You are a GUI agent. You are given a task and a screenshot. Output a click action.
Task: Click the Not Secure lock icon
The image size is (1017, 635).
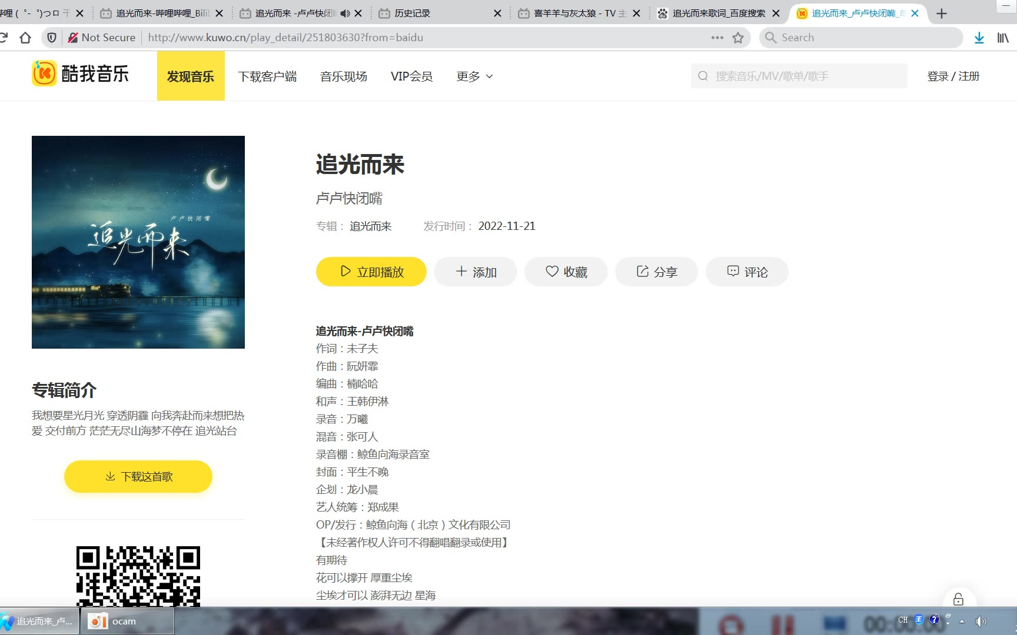point(73,38)
